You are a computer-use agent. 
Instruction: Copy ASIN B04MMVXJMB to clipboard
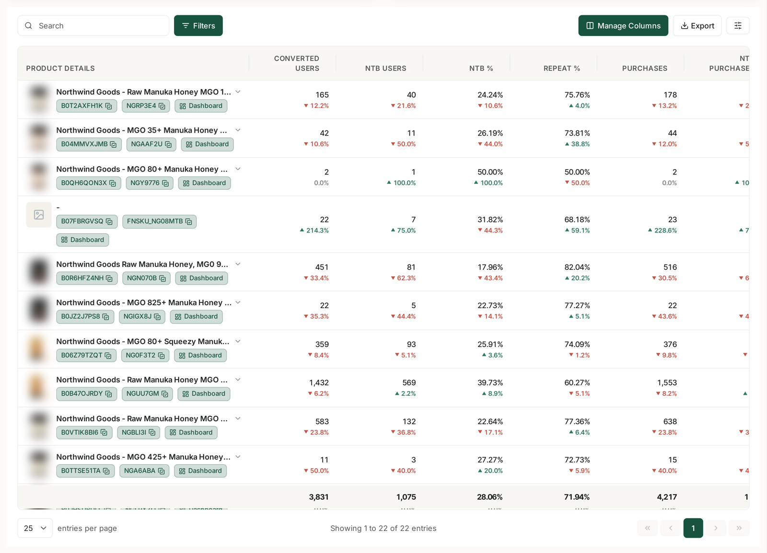pyautogui.click(x=114, y=144)
